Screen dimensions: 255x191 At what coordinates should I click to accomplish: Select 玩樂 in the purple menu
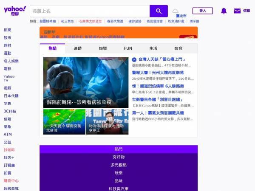119,173
